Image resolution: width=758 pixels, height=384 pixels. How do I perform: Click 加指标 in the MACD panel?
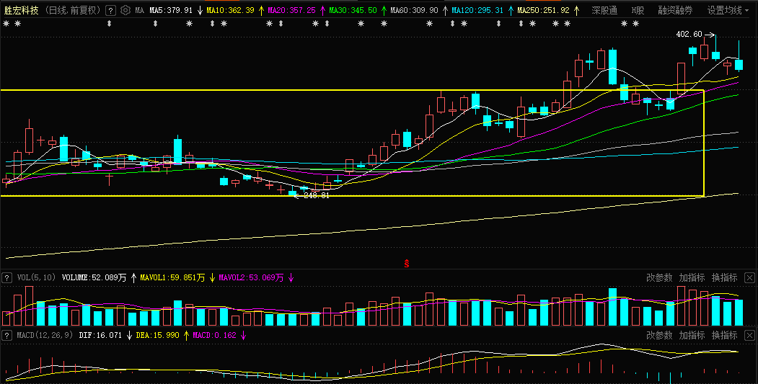692,335
